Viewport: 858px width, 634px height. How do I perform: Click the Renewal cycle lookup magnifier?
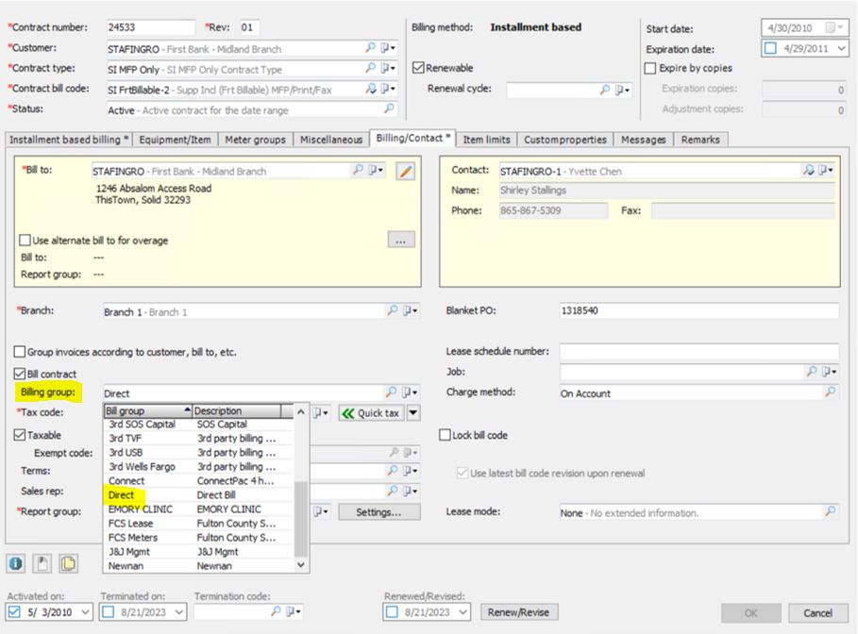pyautogui.click(x=605, y=90)
